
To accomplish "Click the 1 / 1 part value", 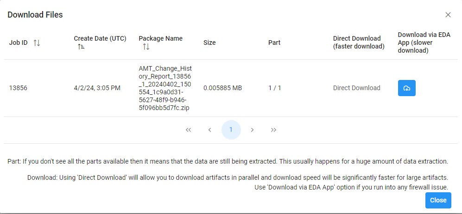I will click(275, 88).
